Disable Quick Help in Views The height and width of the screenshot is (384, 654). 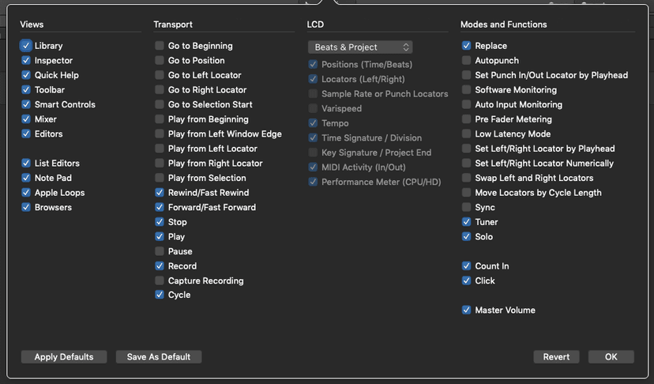tap(26, 75)
